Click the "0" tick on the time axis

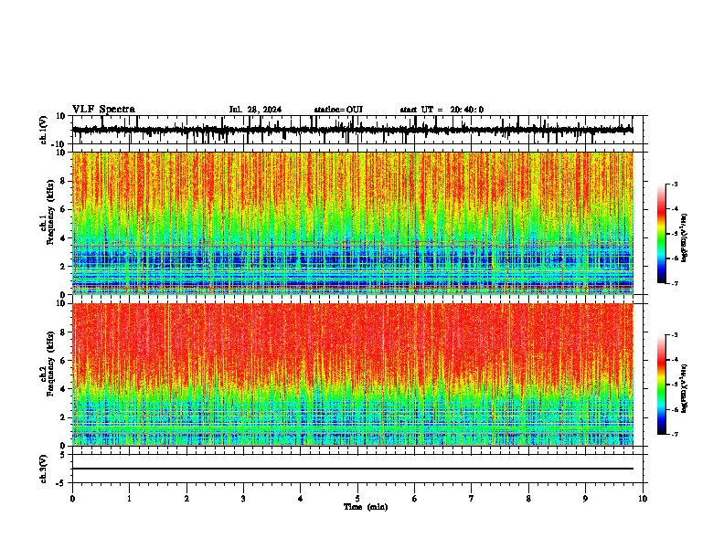(x=72, y=499)
